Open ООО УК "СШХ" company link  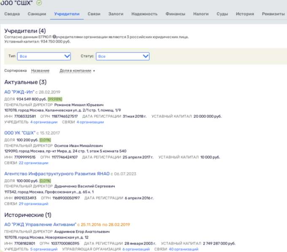point(20,133)
